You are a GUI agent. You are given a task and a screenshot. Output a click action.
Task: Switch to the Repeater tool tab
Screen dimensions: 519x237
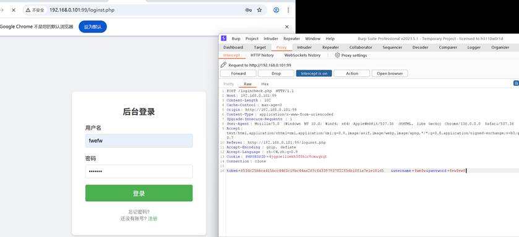331,47
